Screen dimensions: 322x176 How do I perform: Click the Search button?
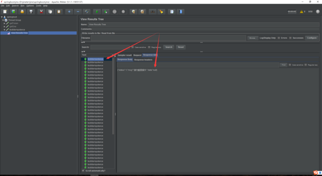click(169, 47)
